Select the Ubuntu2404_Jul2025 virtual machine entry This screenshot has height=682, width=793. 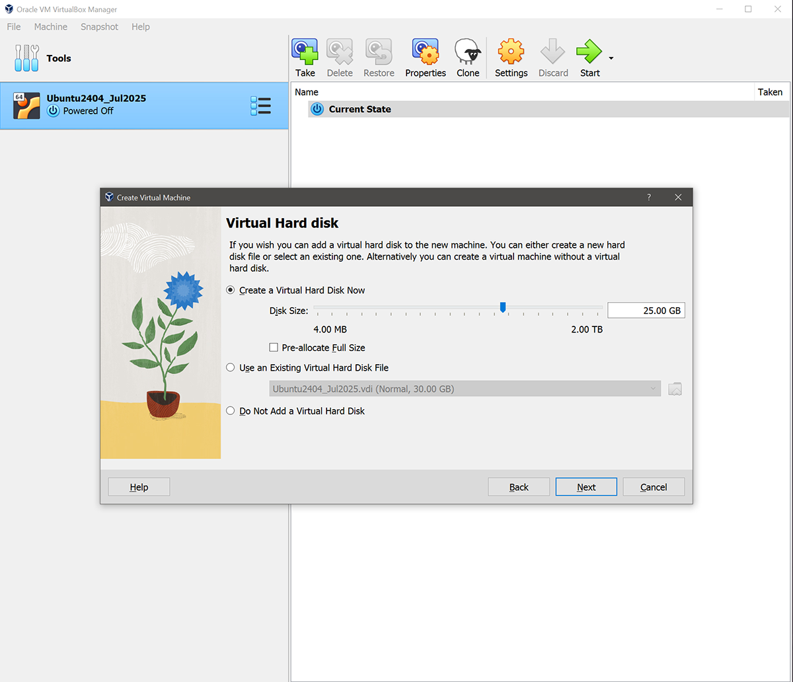144,106
